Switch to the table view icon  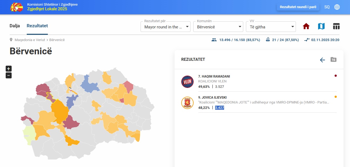(x=336, y=26)
